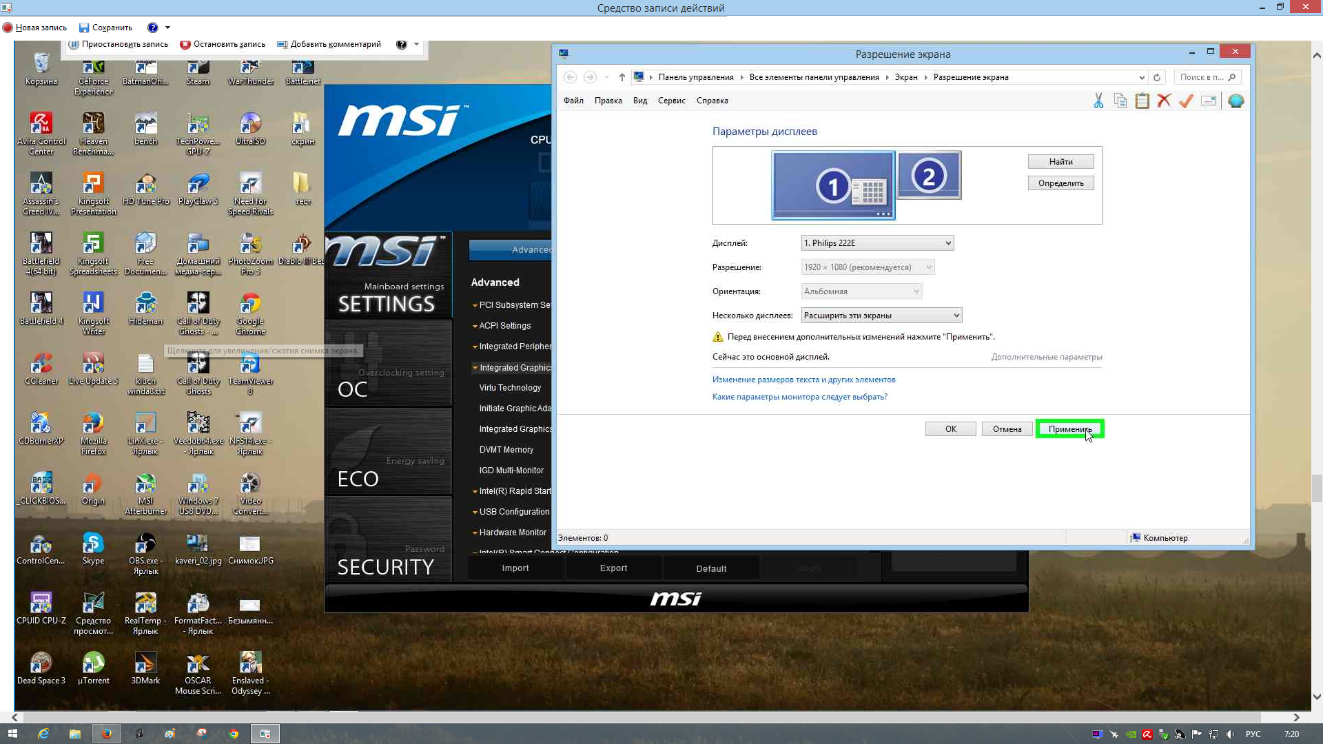Viewport: 1323px width, 744px height.
Task: Click the Google Chrome taskbar icon
Action: pyautogui.click(x=234, y=734)
